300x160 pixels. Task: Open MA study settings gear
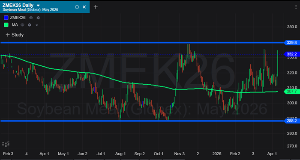30,25
